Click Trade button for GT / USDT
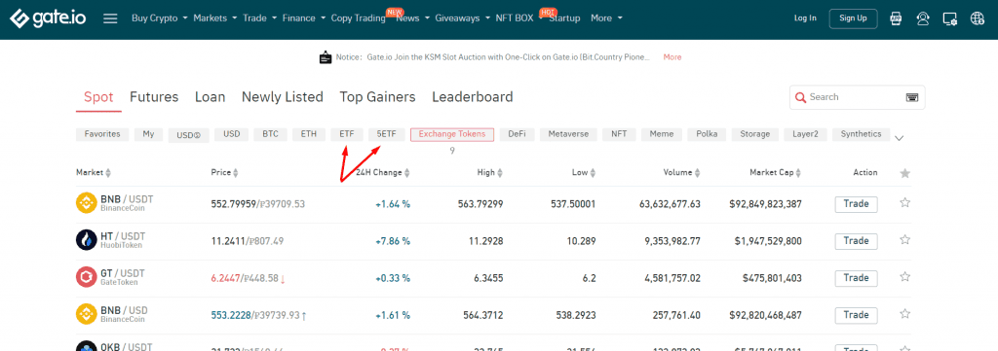This screenshot has height=351, width=998. (856, 278)
